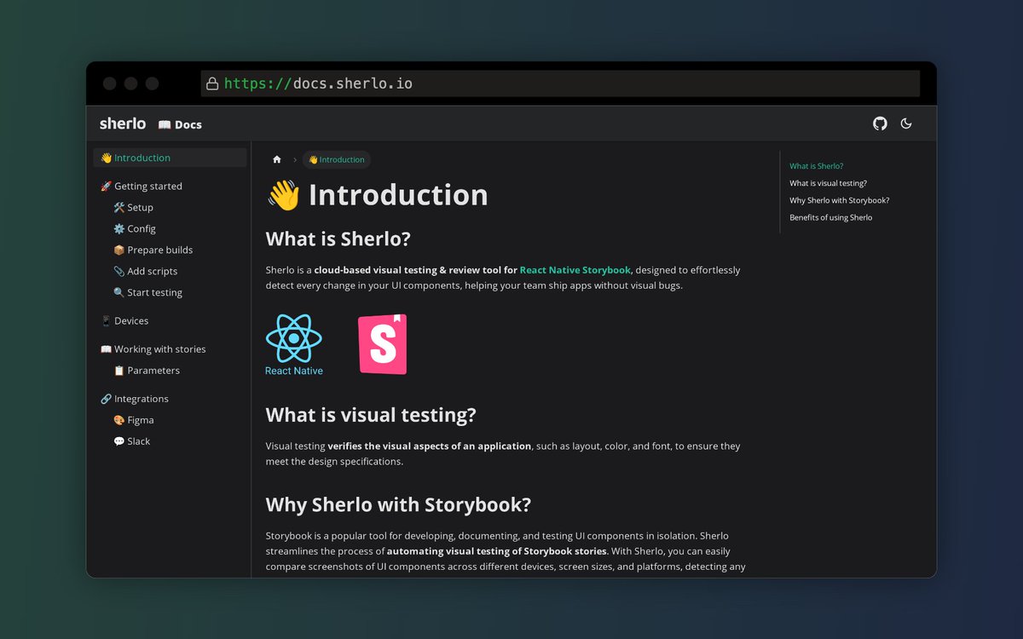Open the GitHub repository icon in the header

pos(880,124)
